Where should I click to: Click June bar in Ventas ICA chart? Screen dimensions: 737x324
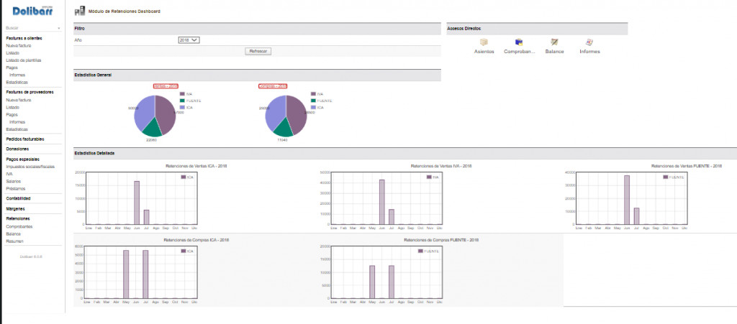click(x=137, y=203)
